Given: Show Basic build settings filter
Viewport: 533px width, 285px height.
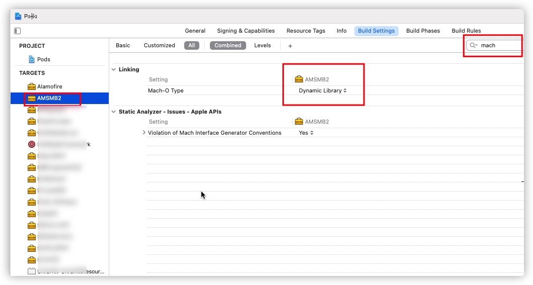Looking at the screenshot, I should tap(123, 45).
